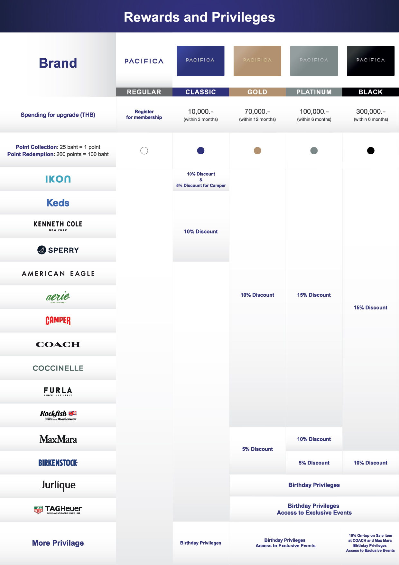Click Register for membership text
This screenshot has width=399, height=565.
click(x=144, y=114)
